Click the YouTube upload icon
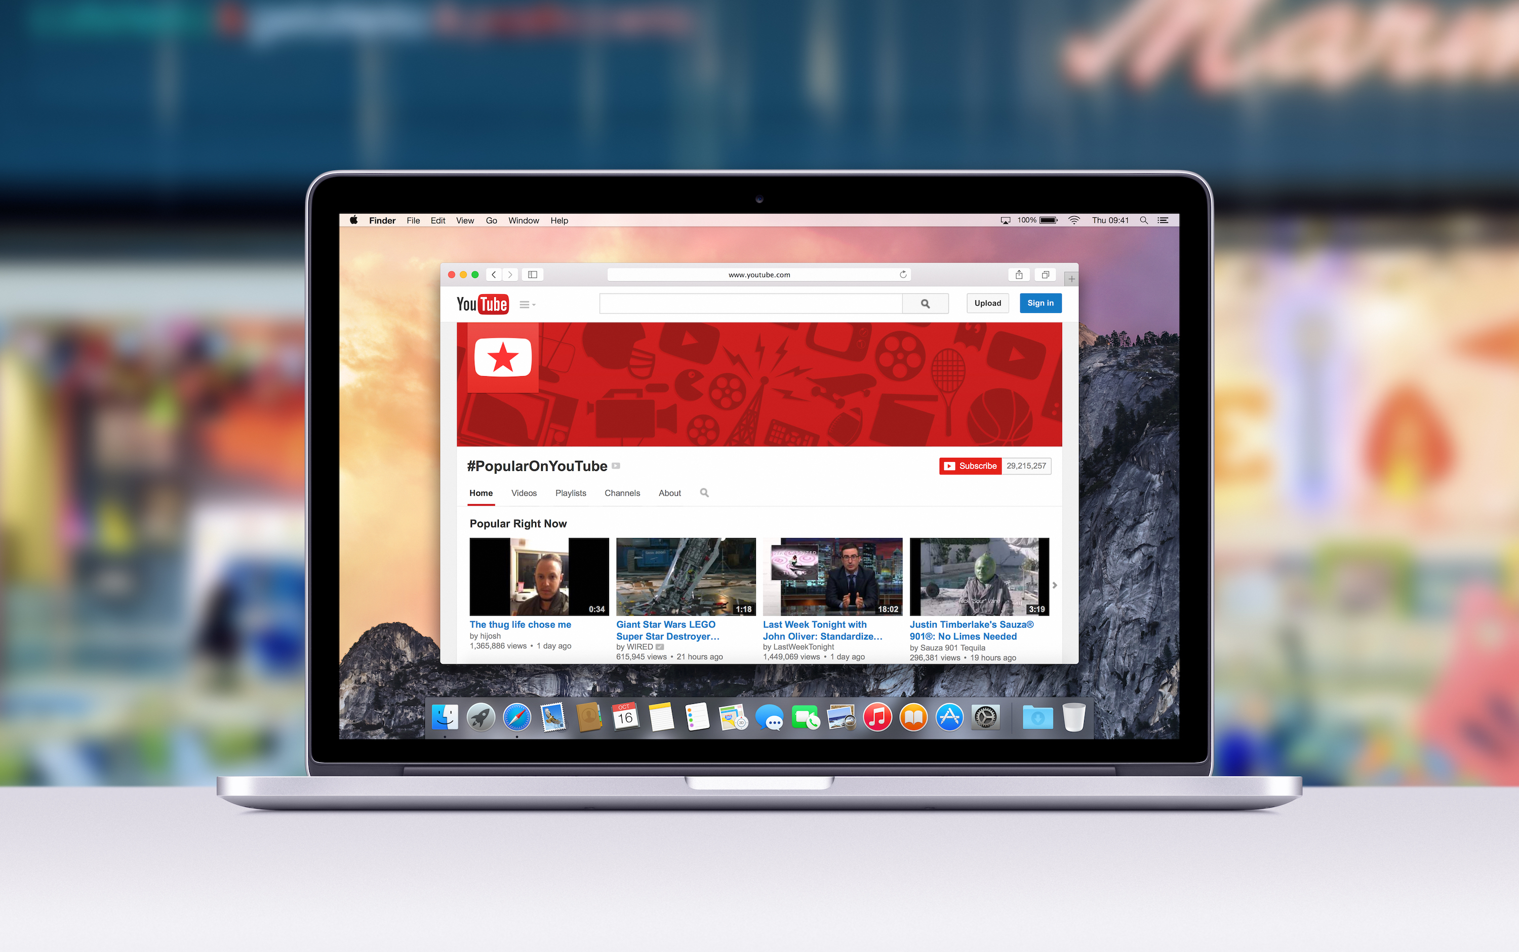Viewport: 1519px width, 952px height. tap(987, 303)
